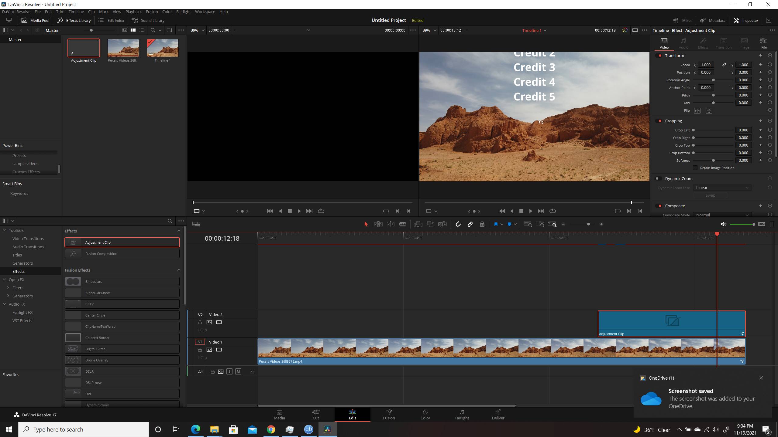Click the Zoom X value field

point(706,65)
